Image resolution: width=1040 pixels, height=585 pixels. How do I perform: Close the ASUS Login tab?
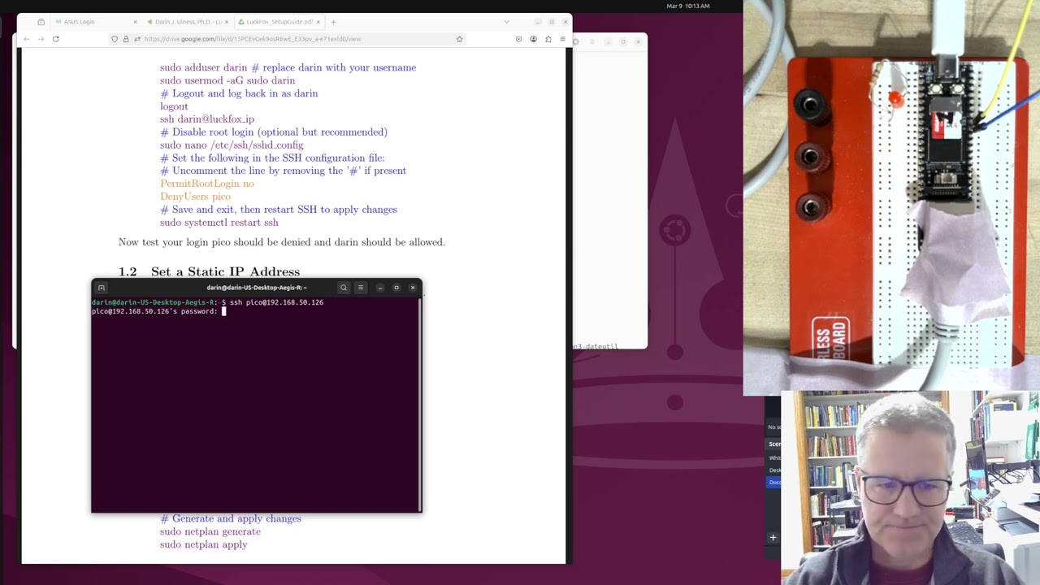135,22
